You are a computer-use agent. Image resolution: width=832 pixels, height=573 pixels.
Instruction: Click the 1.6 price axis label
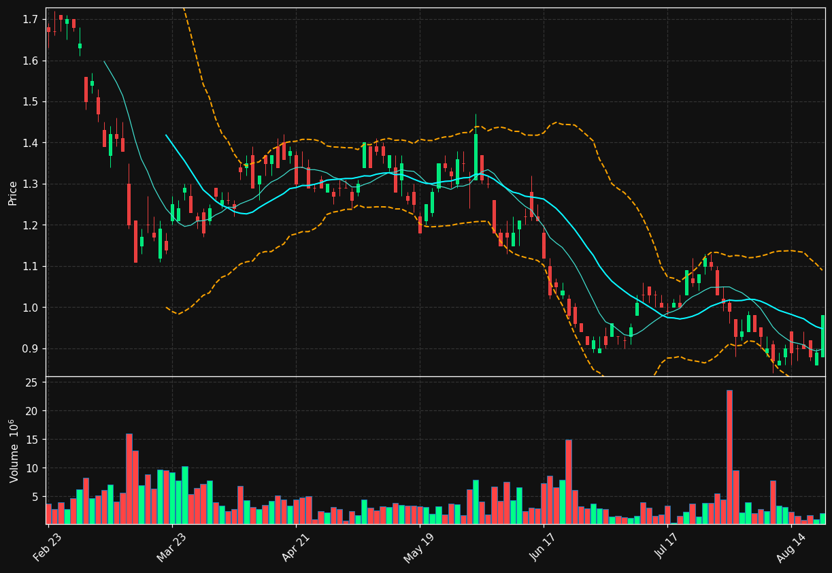31,61
